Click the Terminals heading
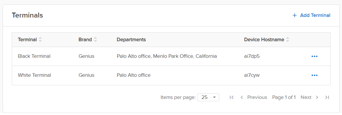 click(27, 15)
